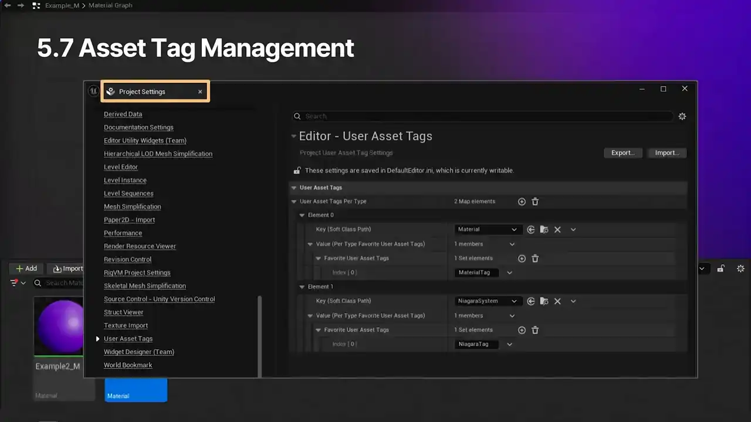The width and height of the screenshot is (751, 422).
Task: Collapse the Element 0 section
Action: click(x=302, y=215)
